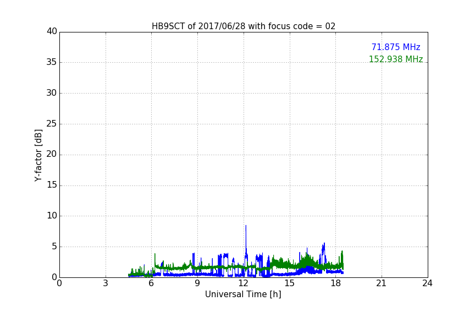475x317 pixels.
Task: Click the plot title 'HB9SCT of 2017/06/28 with focus code = 02'
Action: click(x=244, y=26)
